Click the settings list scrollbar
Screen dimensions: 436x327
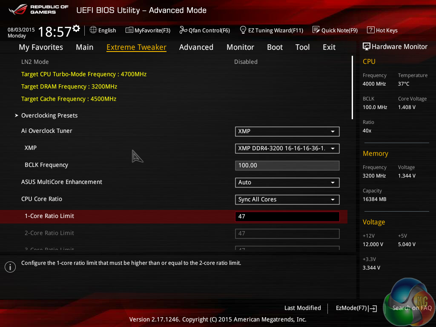(x=352, y=88)
